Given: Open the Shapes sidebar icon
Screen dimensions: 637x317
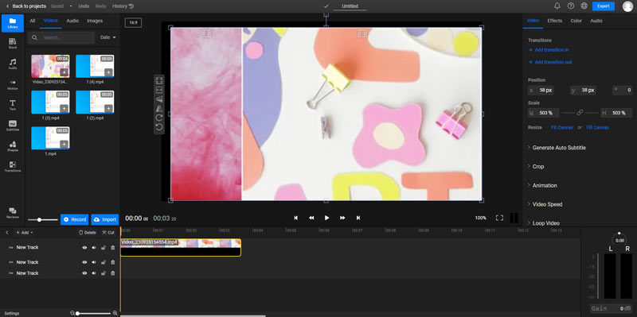Looking at the screenshot, I should click(x=13, y=146).
